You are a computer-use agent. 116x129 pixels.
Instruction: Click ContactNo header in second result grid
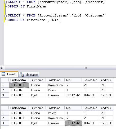click(x=90, y=108)
